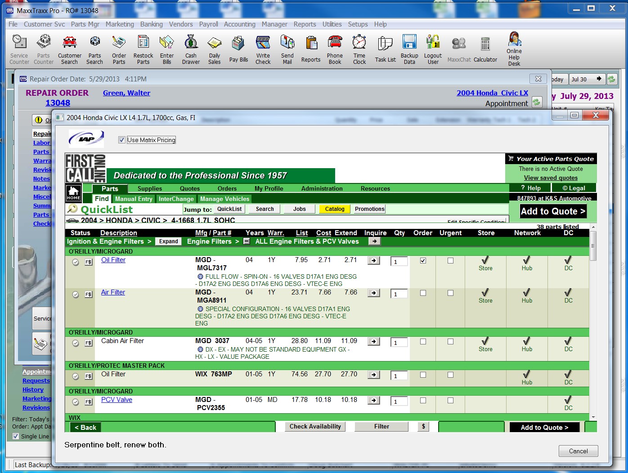Sort by the Description column header

tap(119, 233)
